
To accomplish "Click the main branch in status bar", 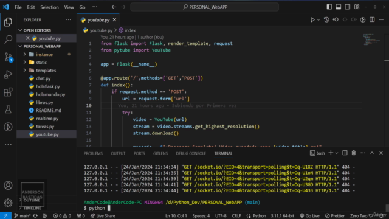I will coord(22,216).
